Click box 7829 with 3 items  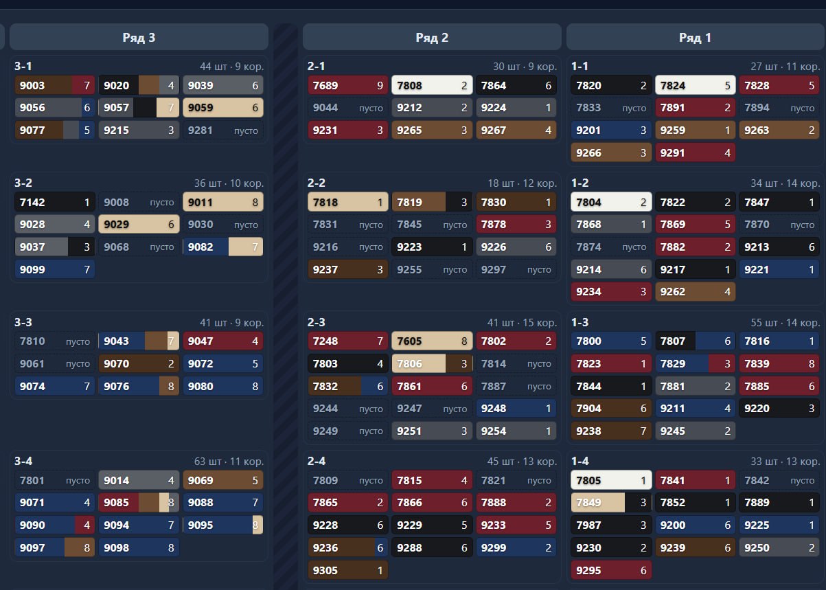point(696,363)
